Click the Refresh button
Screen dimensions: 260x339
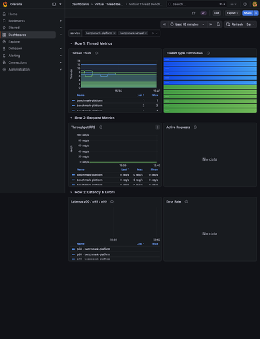234,24
